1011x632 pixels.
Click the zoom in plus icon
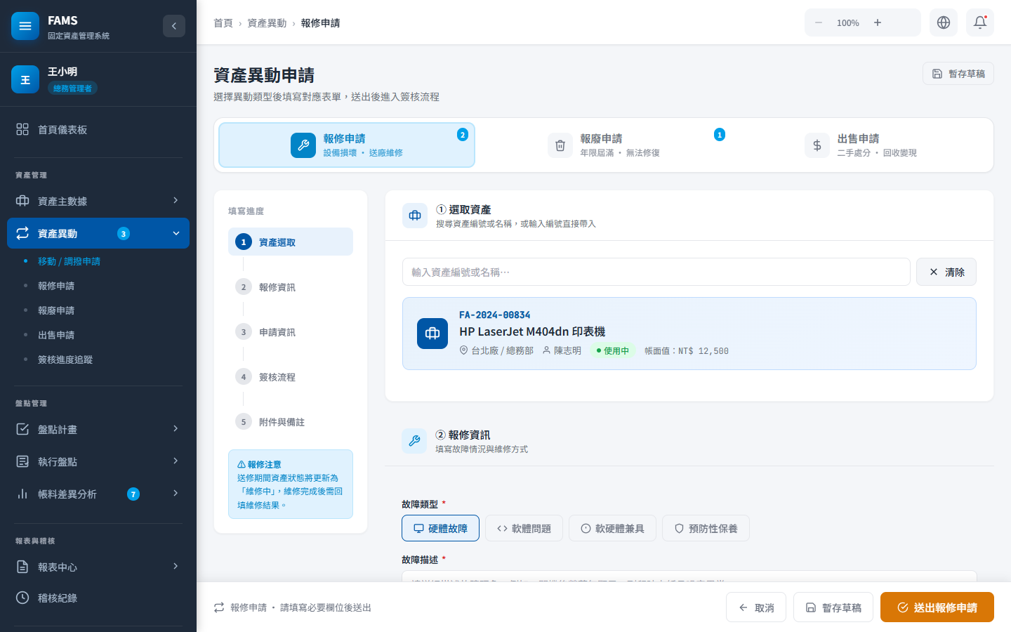(878, 22)
